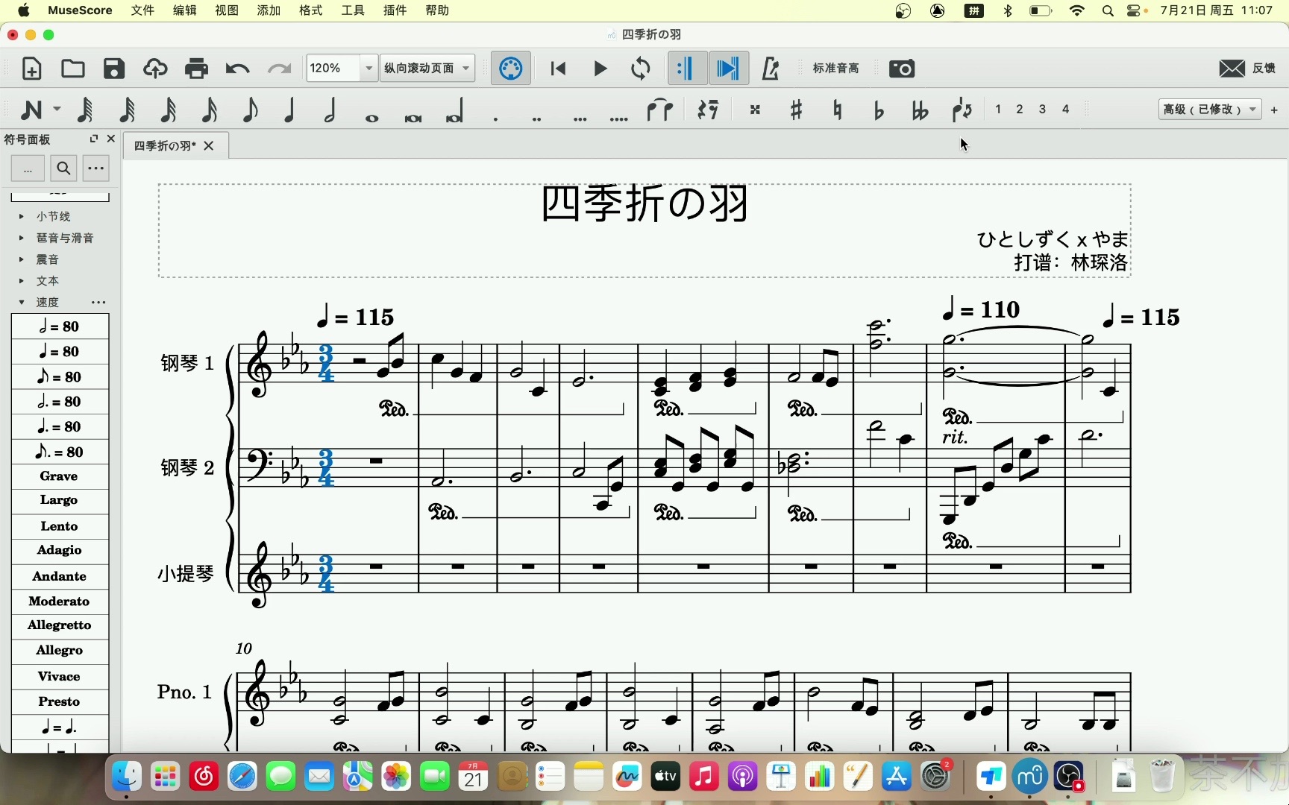Select the quarter note duration
This screenshot has width=1289, height=805.
pos(290,110)
